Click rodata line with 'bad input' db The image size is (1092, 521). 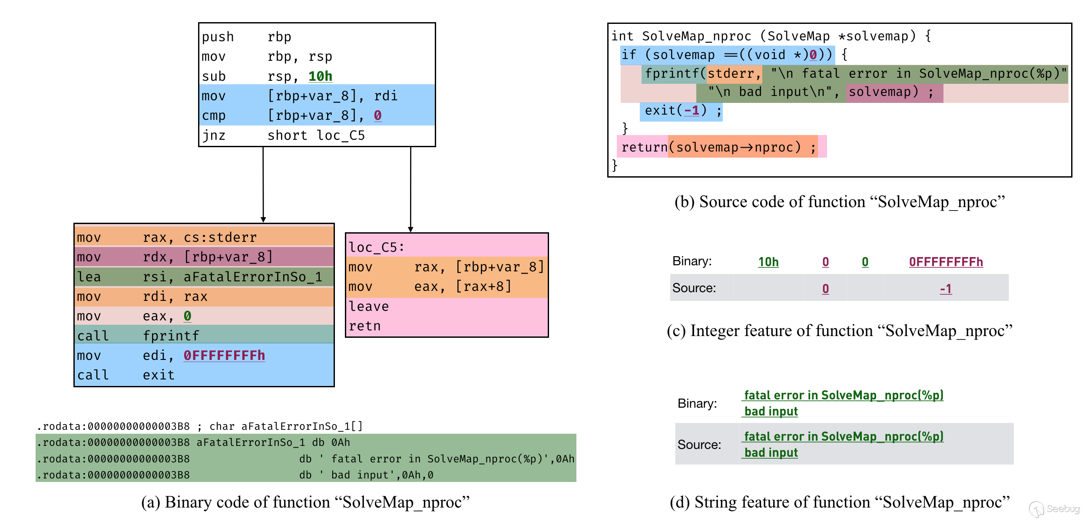[x=306, y=475]
